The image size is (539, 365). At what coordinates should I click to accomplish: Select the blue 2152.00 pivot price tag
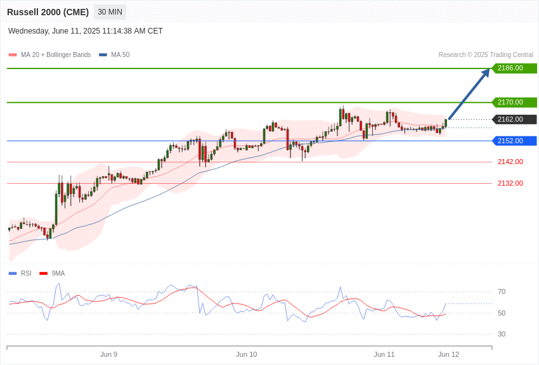[515, 141]
